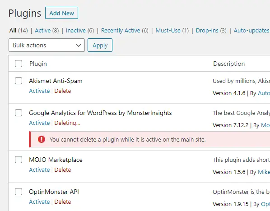Activate the OptinMonster API plugin
This screenshot has width=270, height=211.
(39, 202)
